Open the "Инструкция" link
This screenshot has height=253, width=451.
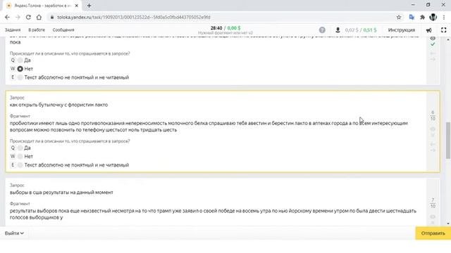(402, 30)
